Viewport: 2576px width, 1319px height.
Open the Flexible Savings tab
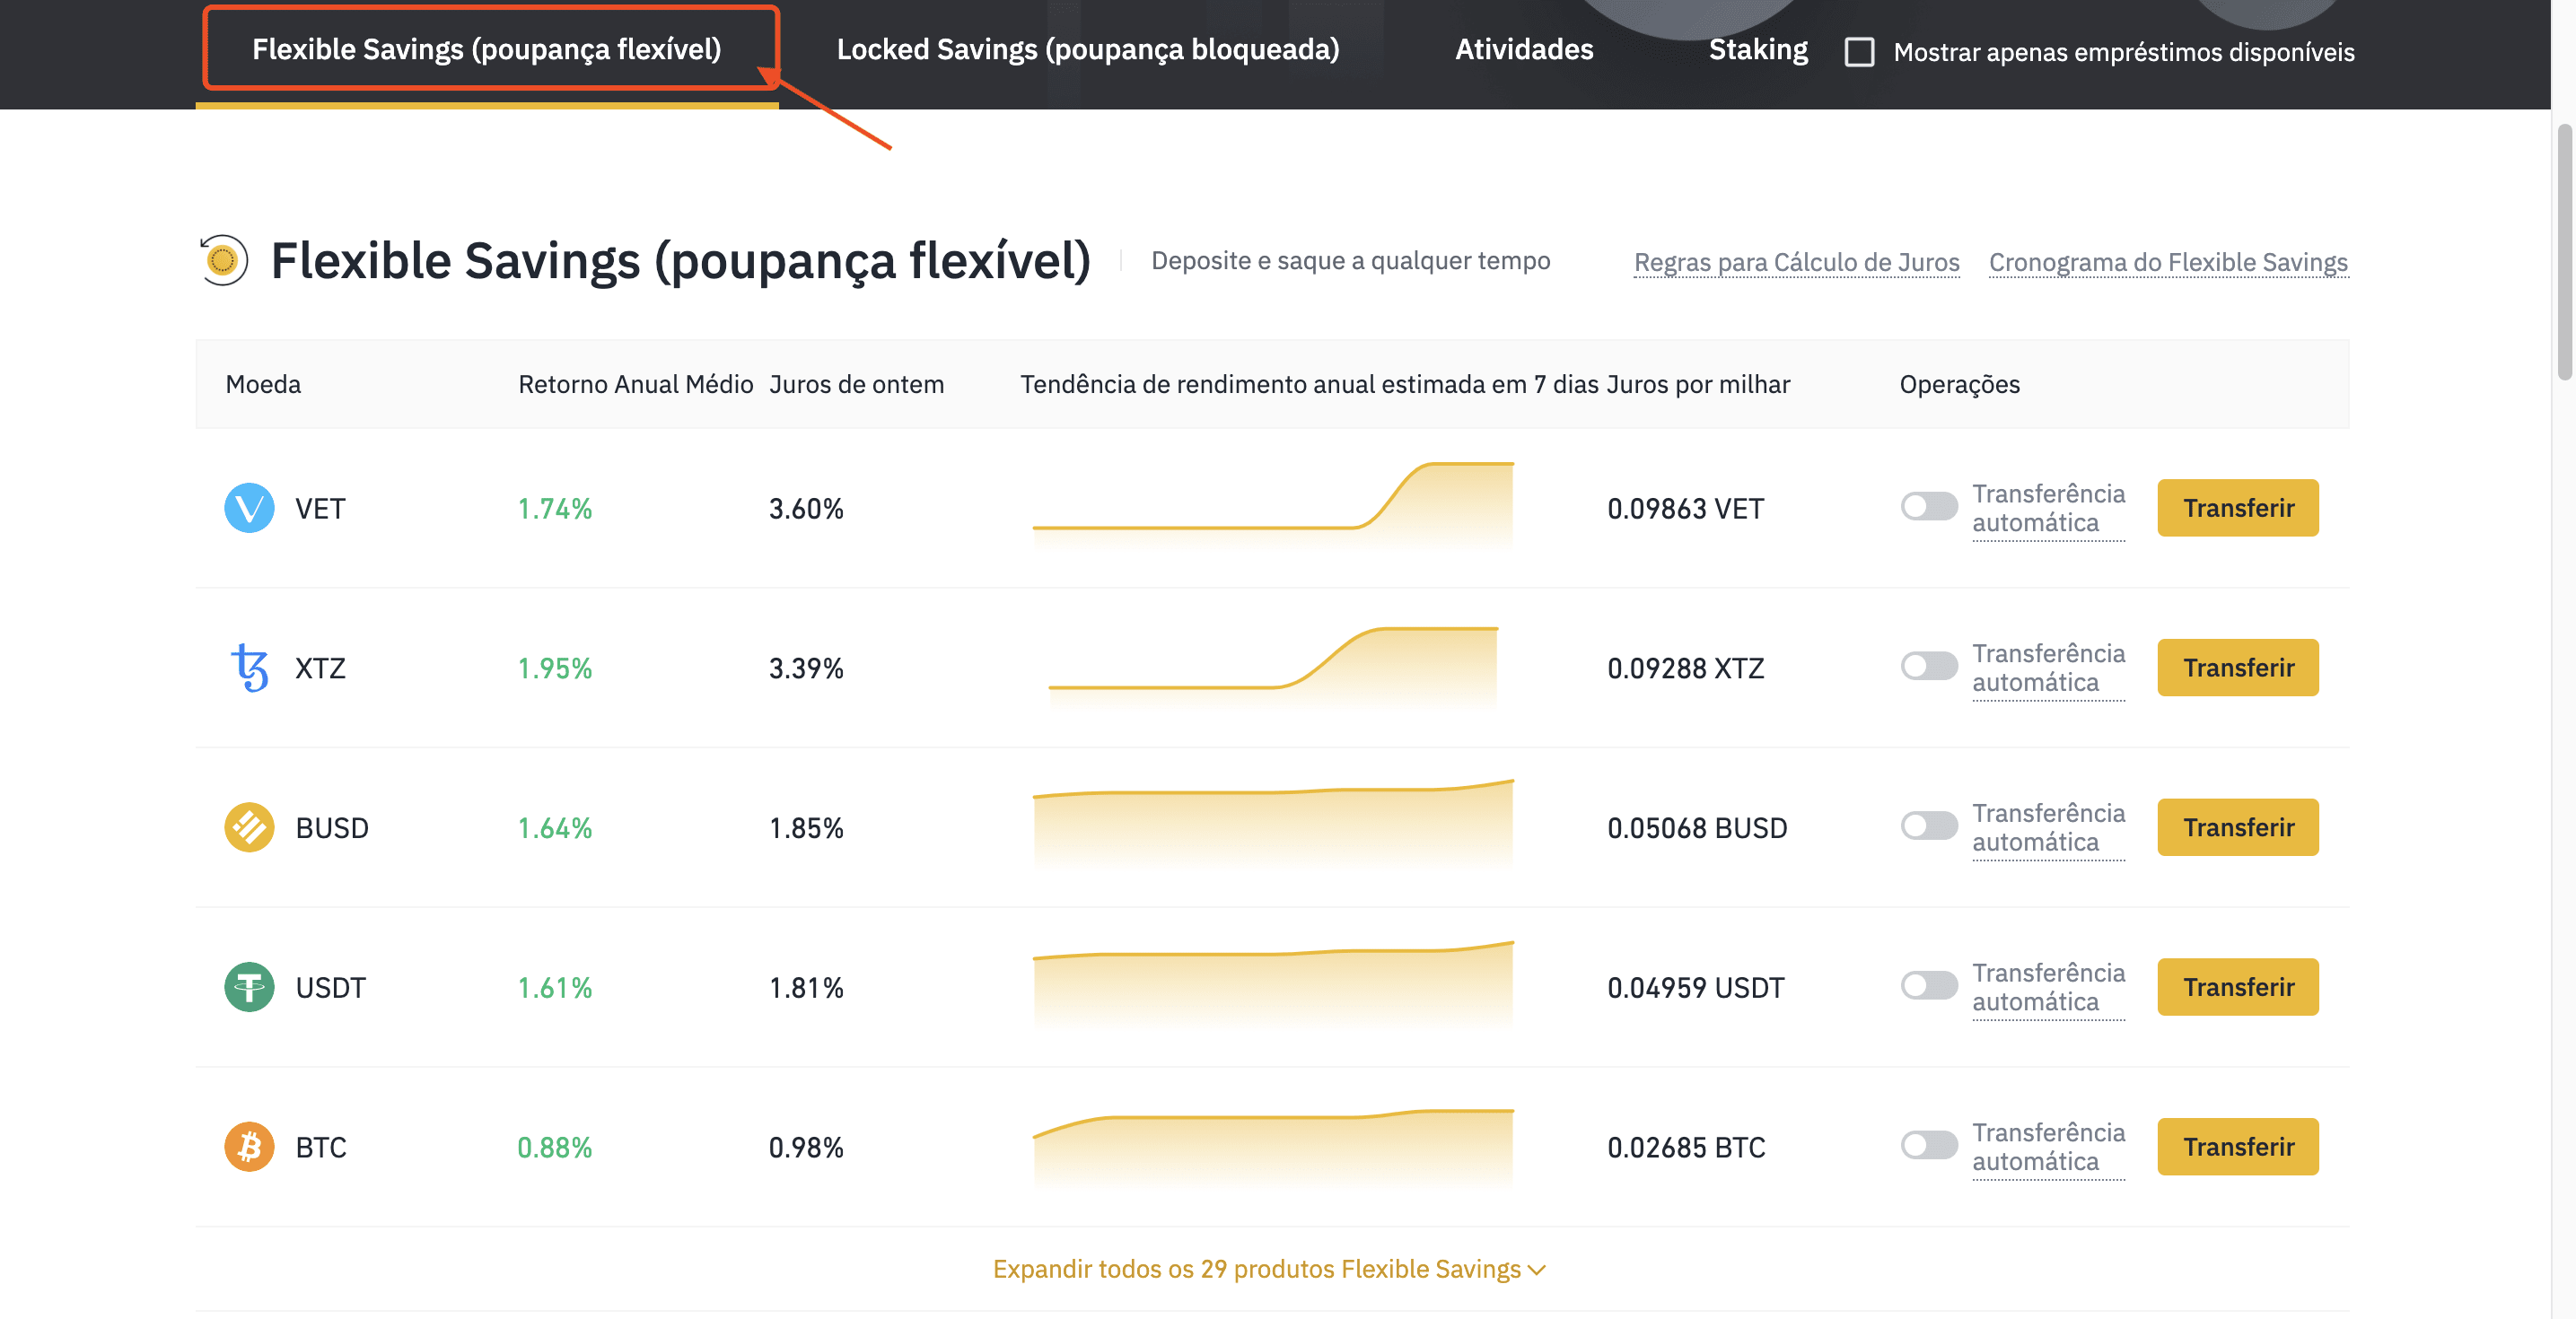pos(487,49)
